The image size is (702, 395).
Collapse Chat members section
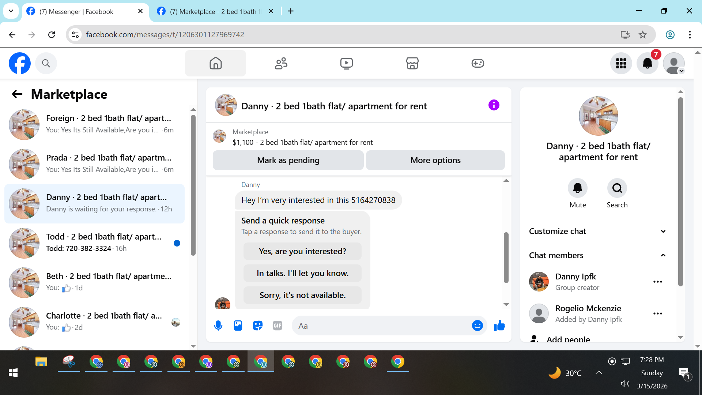(598, 255)
